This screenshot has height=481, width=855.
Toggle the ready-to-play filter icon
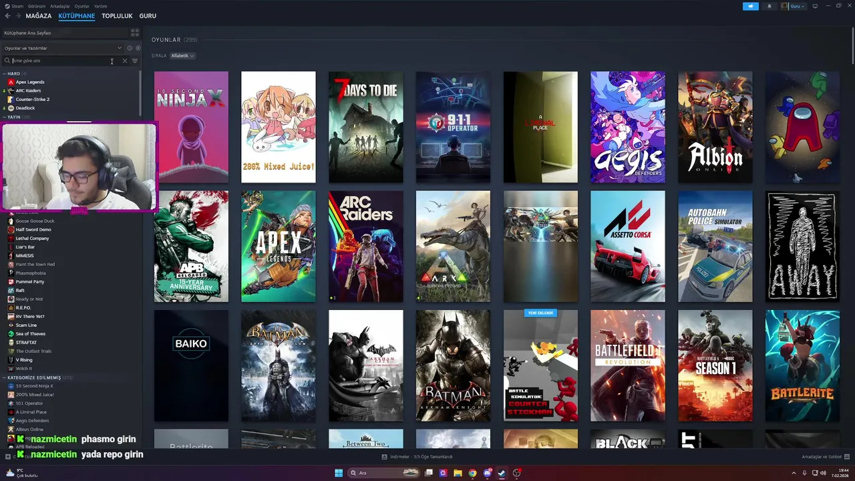pos(138,48)
